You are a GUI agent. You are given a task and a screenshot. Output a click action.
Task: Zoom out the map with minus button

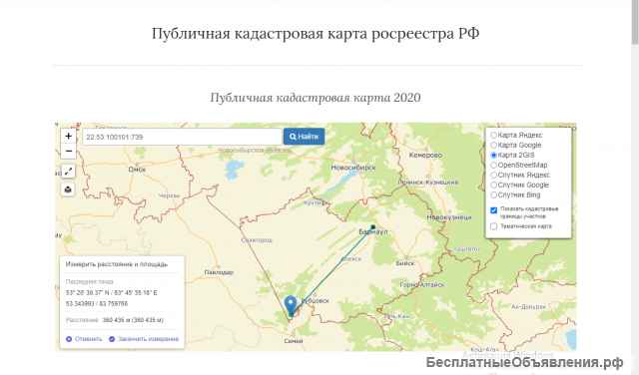[69, 151]
